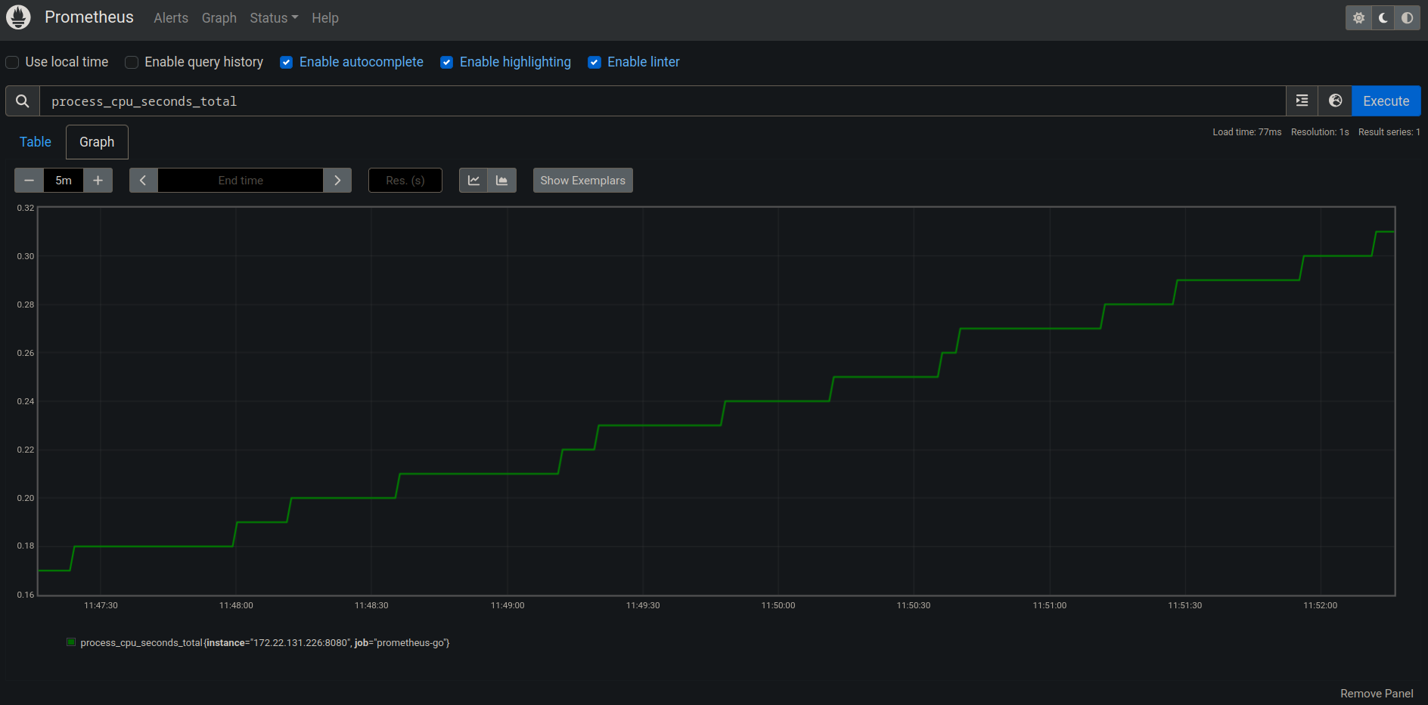Click the search magnifier icon
The height and width of the screenshot is (705, 1428).
(x=23, y=101)
